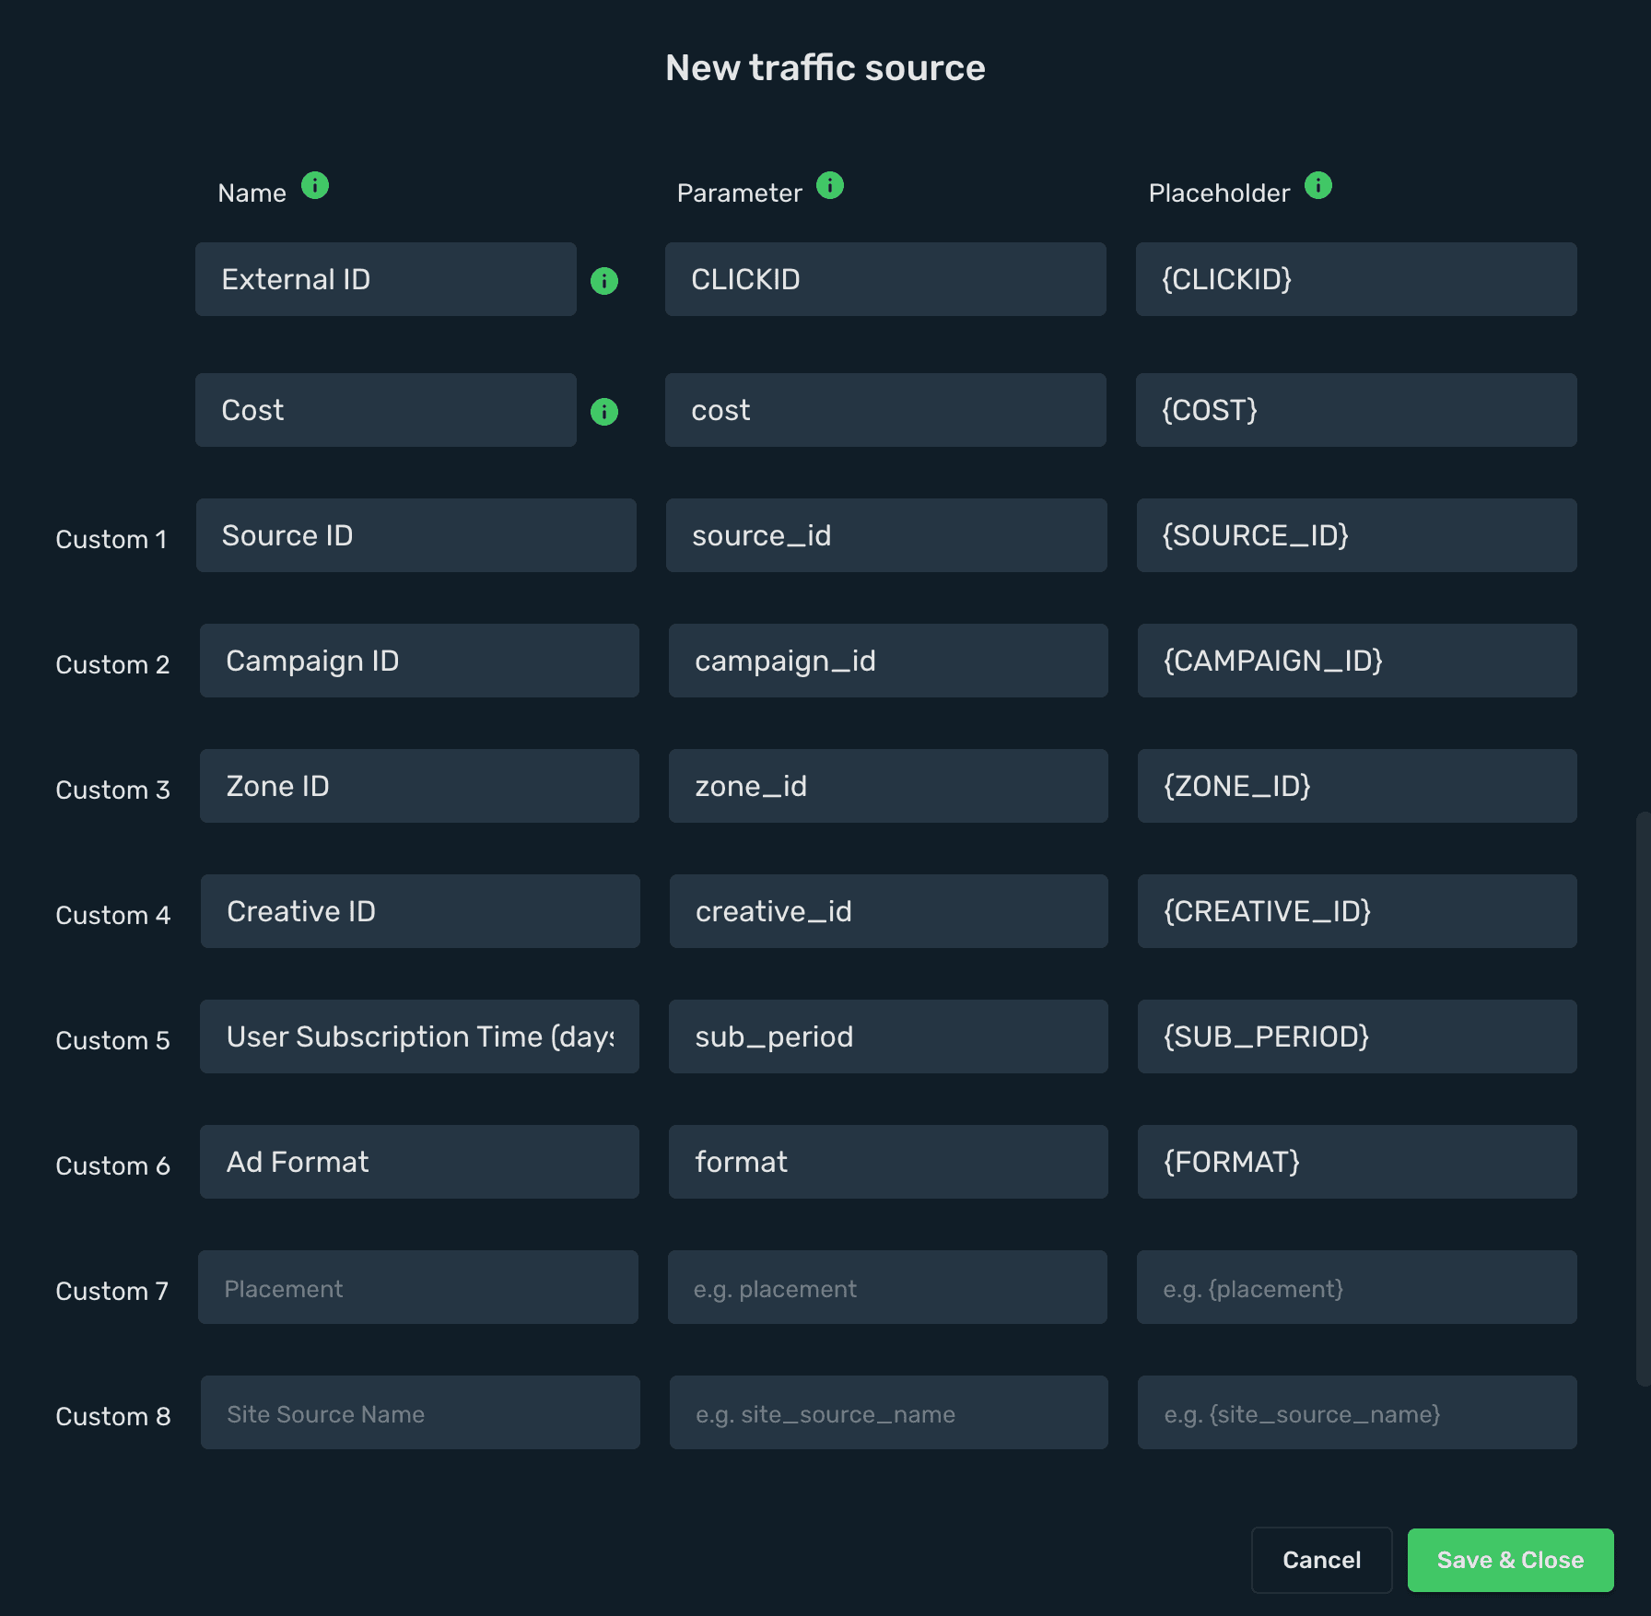
Task: Edit the creative_id parameter field
Action: click(889, 911)
